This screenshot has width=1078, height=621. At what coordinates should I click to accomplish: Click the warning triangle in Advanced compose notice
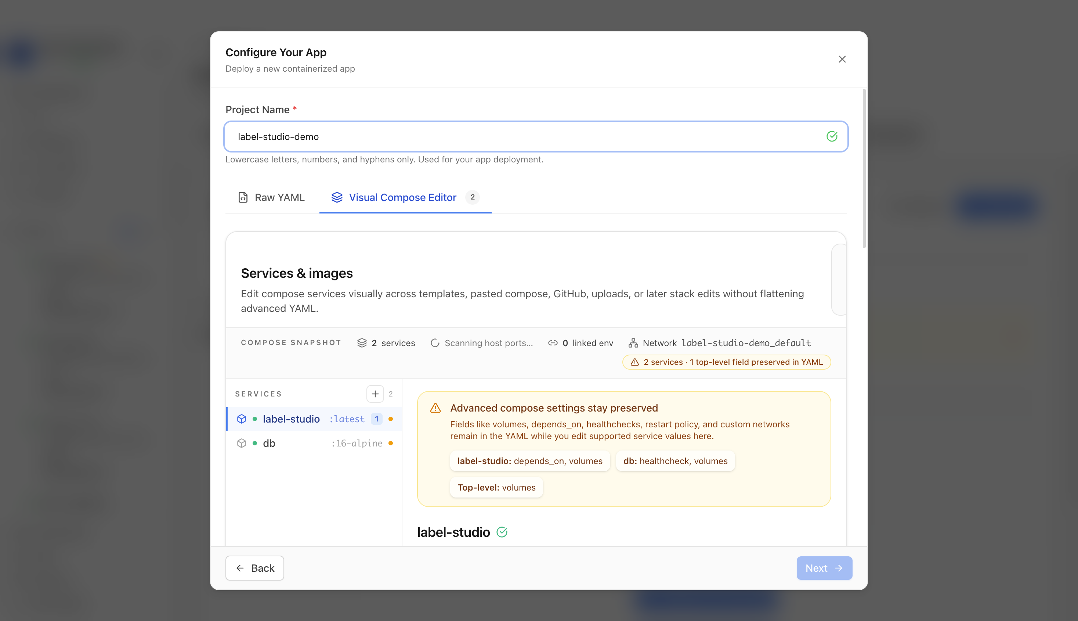pos(435,408)
